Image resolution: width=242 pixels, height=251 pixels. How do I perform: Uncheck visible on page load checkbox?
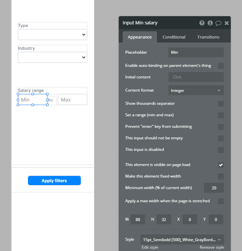coord(221,165)
